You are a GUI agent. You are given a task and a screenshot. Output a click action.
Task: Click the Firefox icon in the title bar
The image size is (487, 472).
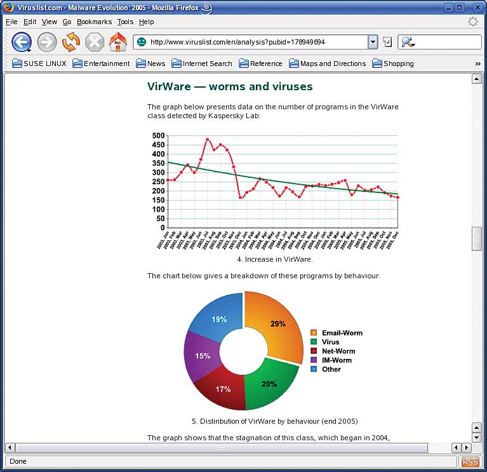pos(9,7)
